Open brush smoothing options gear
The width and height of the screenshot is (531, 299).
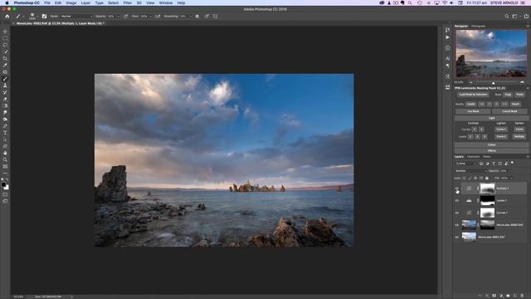click(197, 17)
